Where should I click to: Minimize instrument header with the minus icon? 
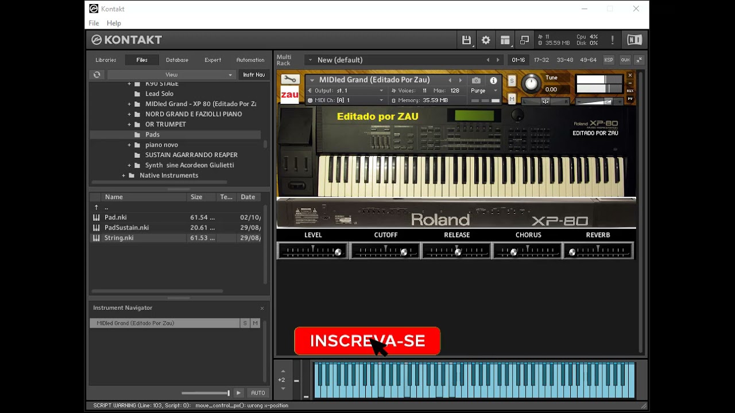pyautogui.click(x=630, y=83)
